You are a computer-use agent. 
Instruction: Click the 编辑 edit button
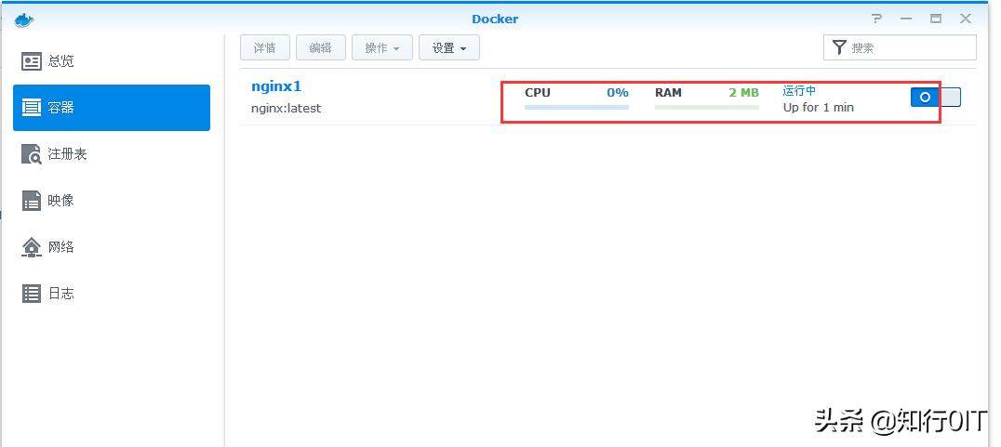click(320, 47)
